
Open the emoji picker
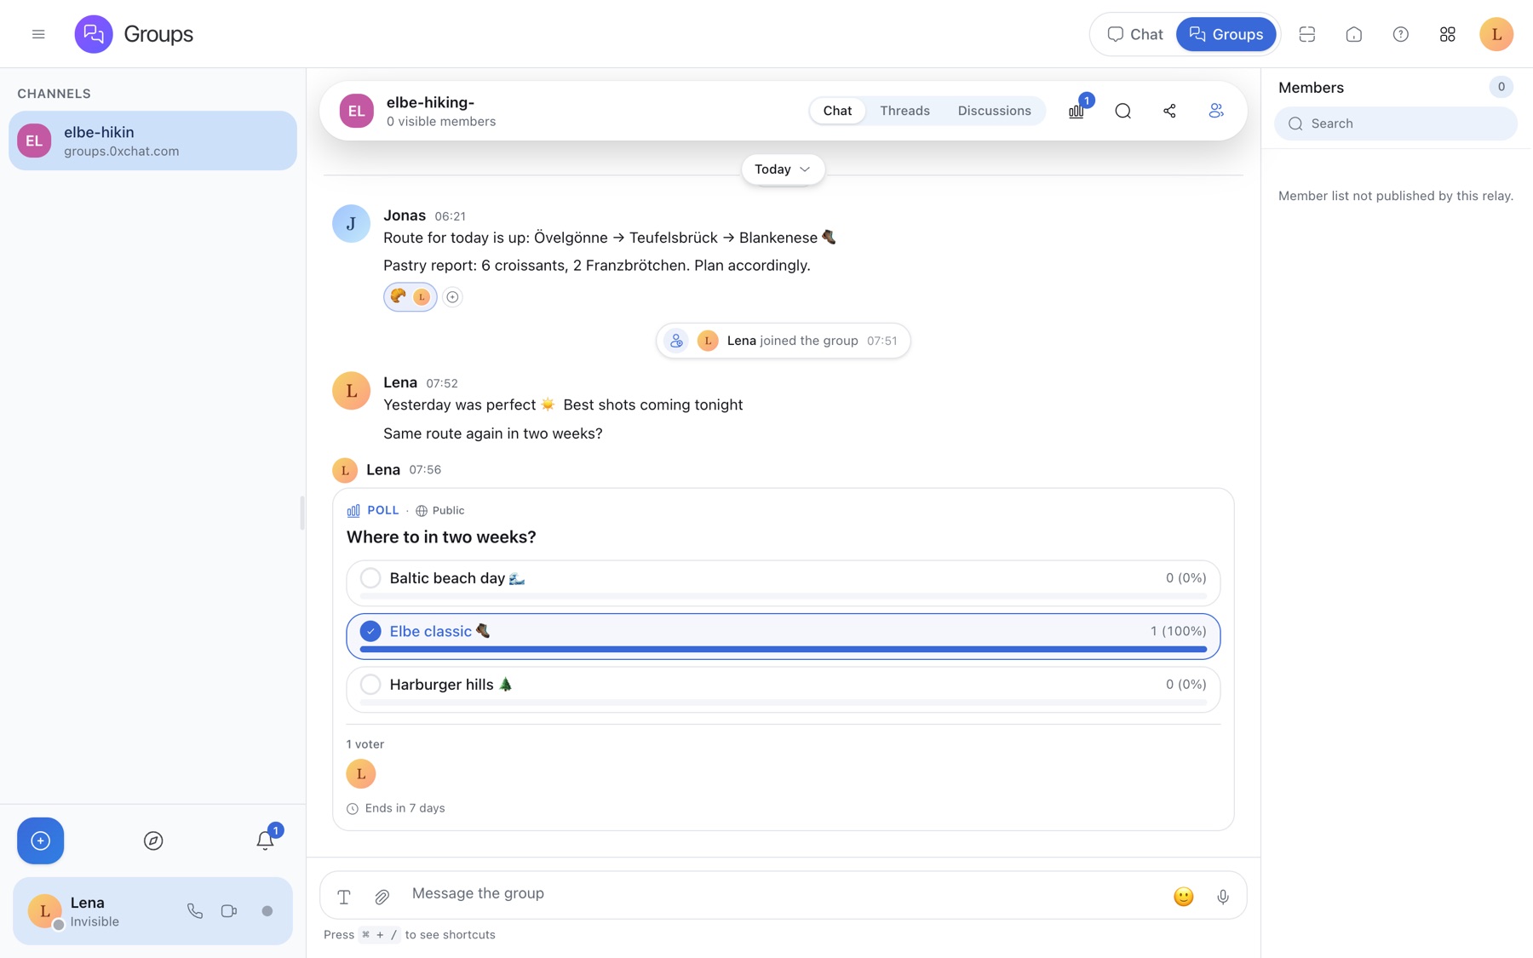pos(1183,897)
